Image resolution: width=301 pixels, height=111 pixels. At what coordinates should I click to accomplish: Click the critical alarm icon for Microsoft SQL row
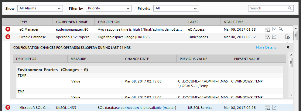[x=8, y=108]
